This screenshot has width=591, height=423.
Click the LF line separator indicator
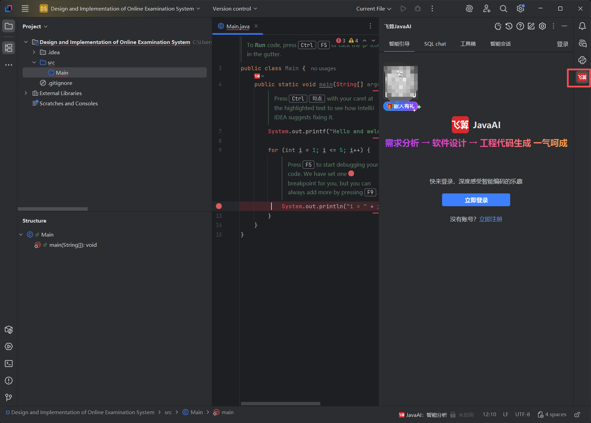pyautogui.click(x=506, y=414)
